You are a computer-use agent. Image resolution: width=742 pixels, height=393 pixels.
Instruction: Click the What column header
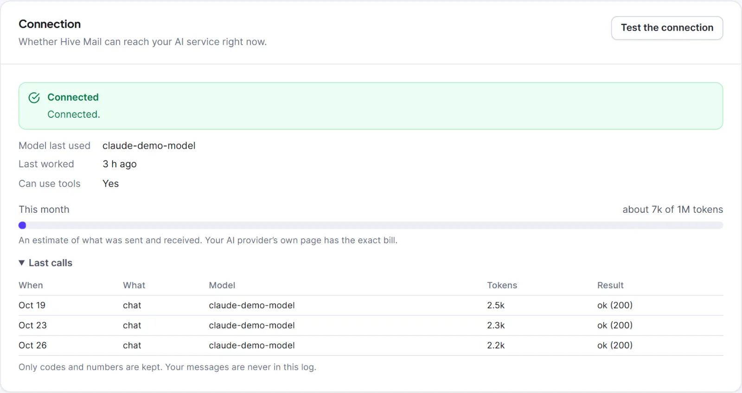click(134, 285)
